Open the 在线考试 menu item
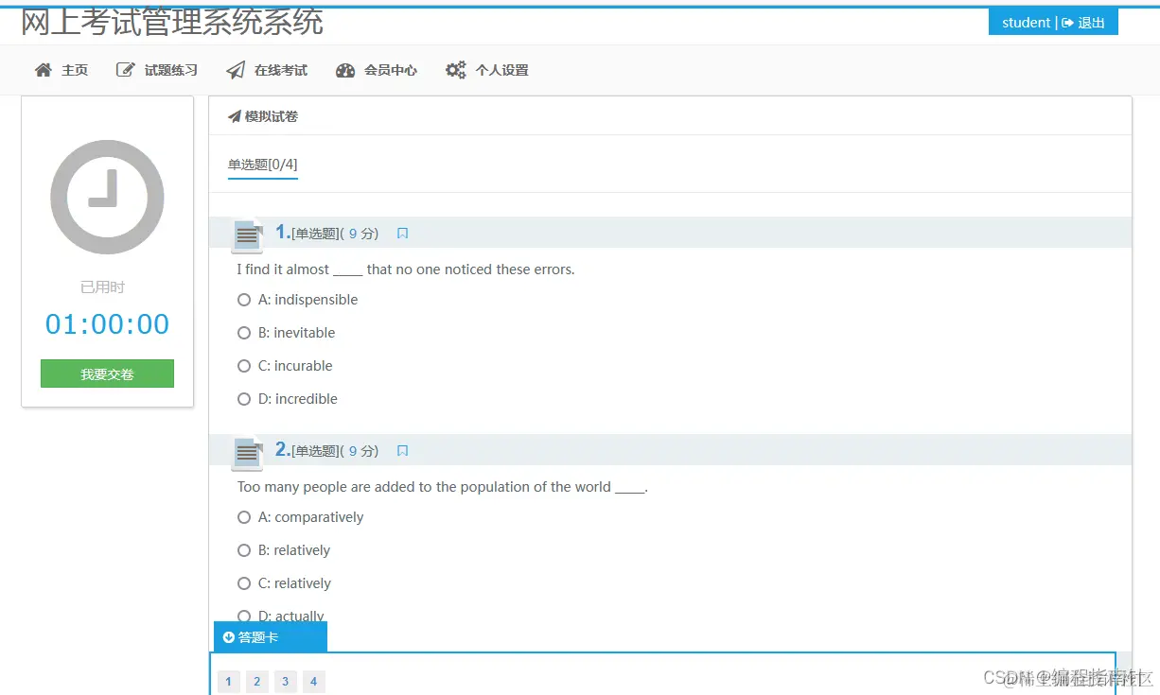The width and height of the screenshot is (1160, 695). tap(268, 70)
